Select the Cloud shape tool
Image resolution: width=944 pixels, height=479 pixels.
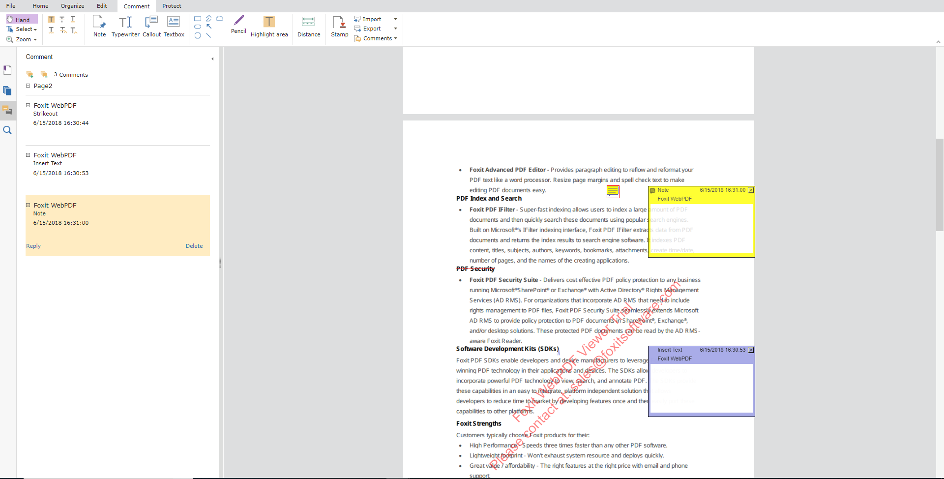[x=220, y=19]
